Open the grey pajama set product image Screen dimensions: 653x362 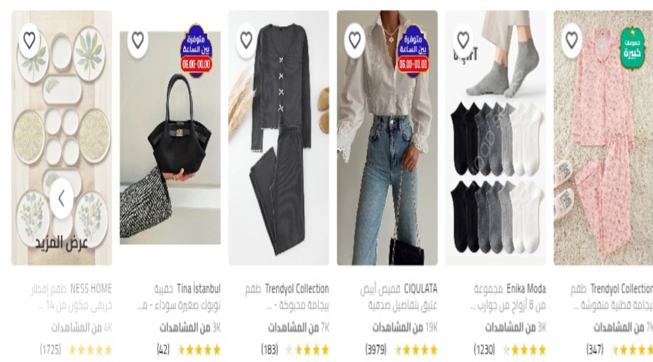279,138
